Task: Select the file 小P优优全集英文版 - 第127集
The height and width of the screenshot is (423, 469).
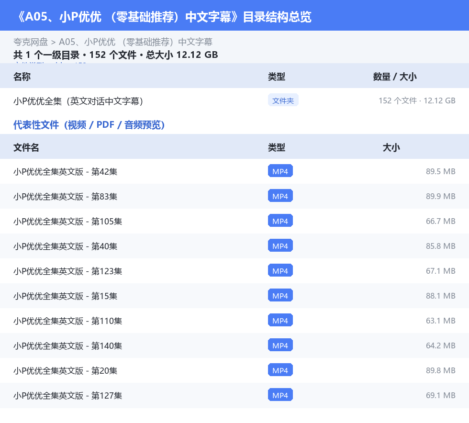Action: point(67,395)
